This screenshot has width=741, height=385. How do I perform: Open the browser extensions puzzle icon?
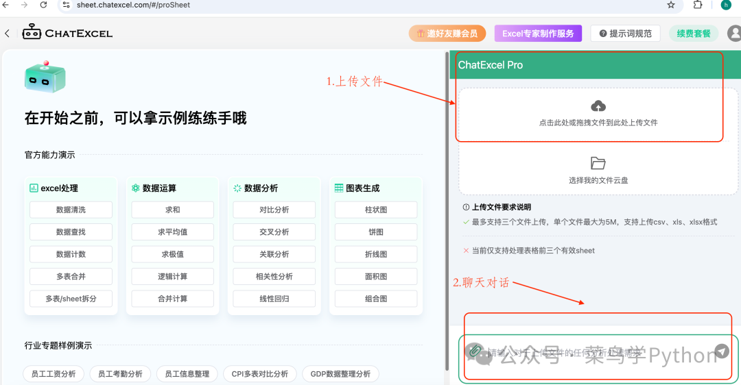click(x=698, y=5)
